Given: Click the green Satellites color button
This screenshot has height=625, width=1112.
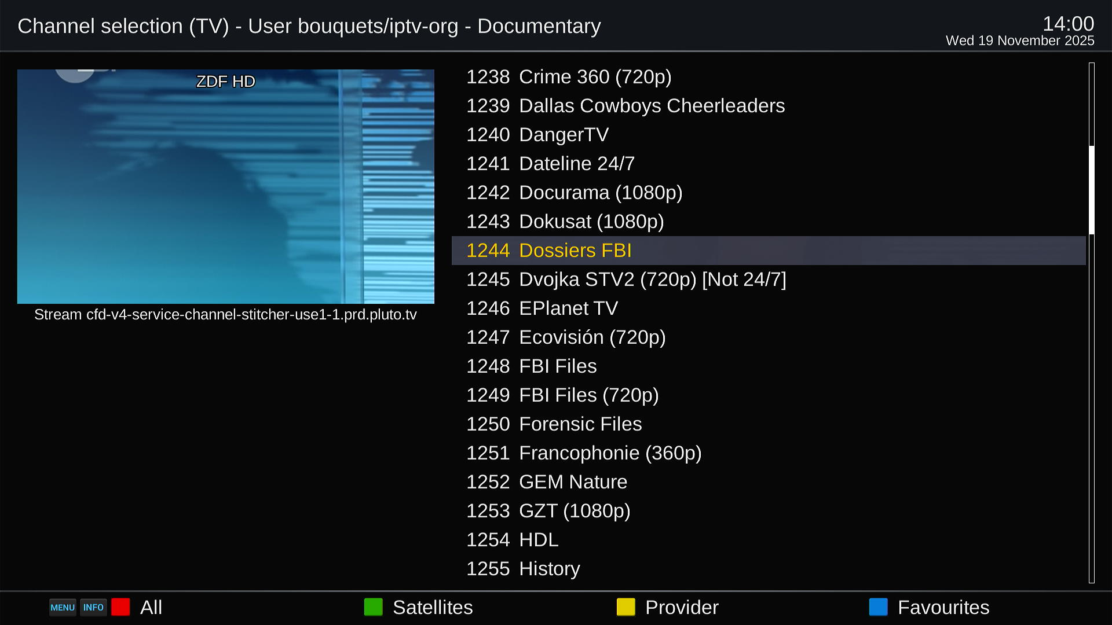Looking at the screenshot, I should (x=374, y=607).
